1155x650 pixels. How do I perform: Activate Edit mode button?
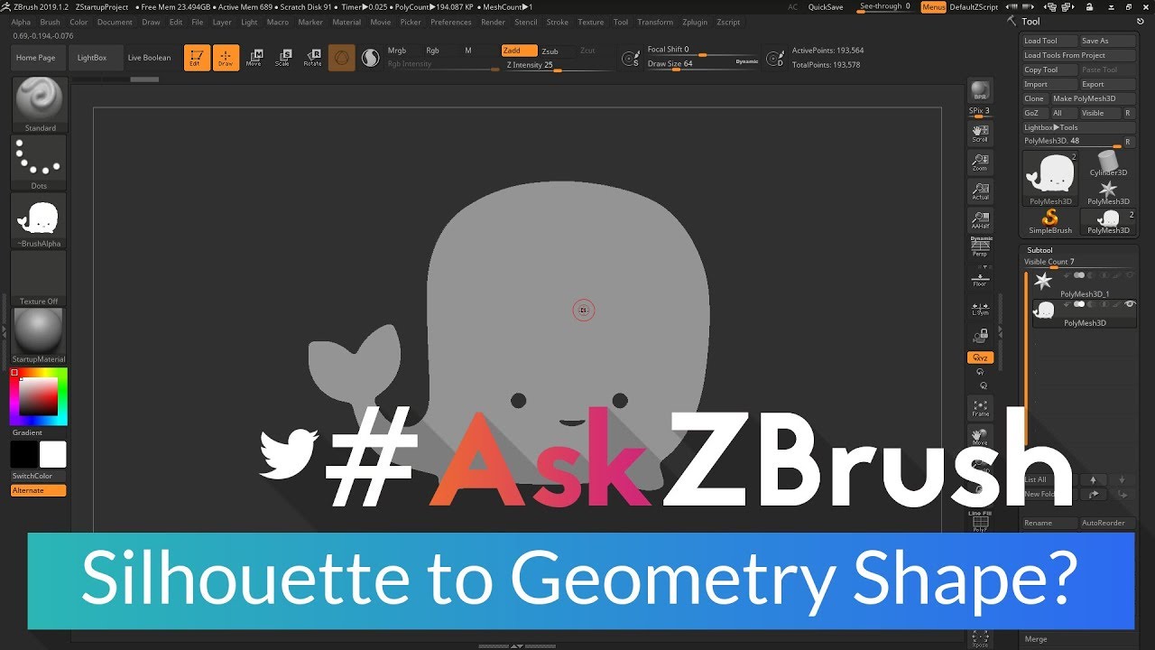[197, 58]
